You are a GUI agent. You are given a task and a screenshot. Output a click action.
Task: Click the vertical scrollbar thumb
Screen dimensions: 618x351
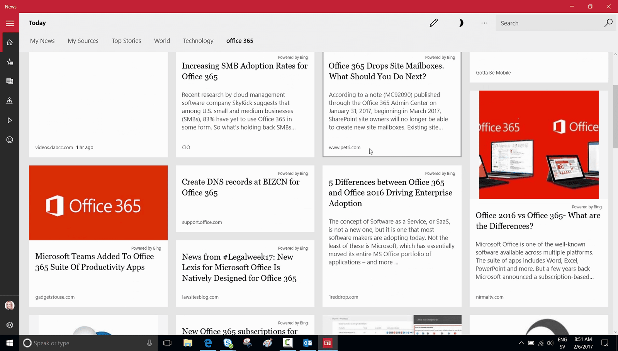(615, 116)
